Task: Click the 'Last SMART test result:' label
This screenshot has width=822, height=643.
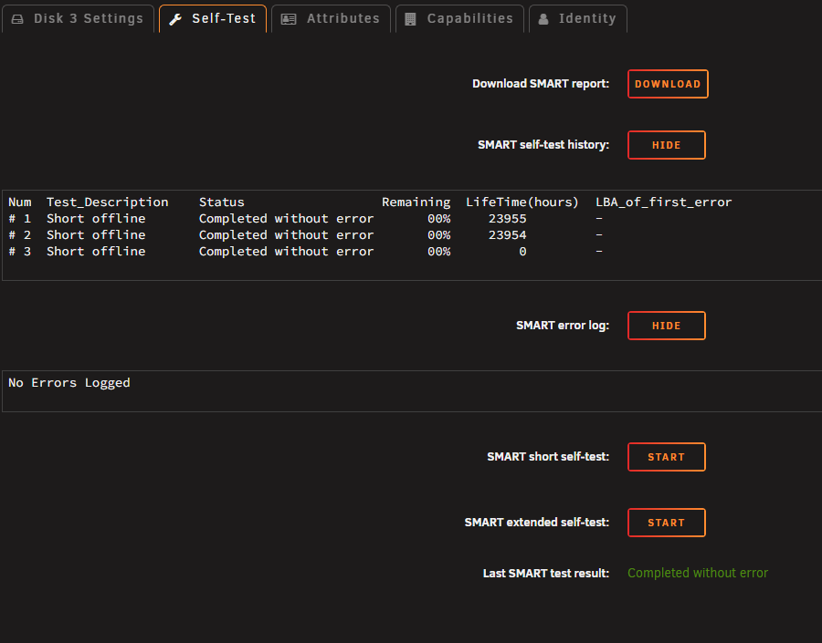Action: click(x=546, y=574)
